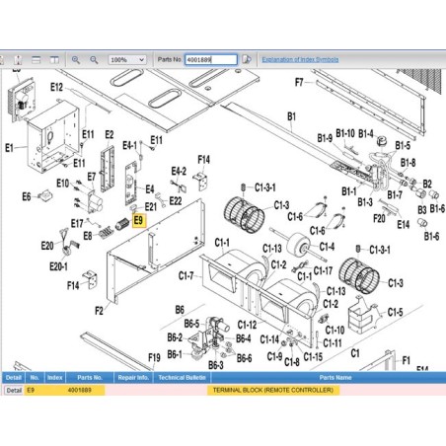The width and height of the screenshot is (446, 446).
Task: Zoom in with the plus magnifier
Action: click(76, 60)
